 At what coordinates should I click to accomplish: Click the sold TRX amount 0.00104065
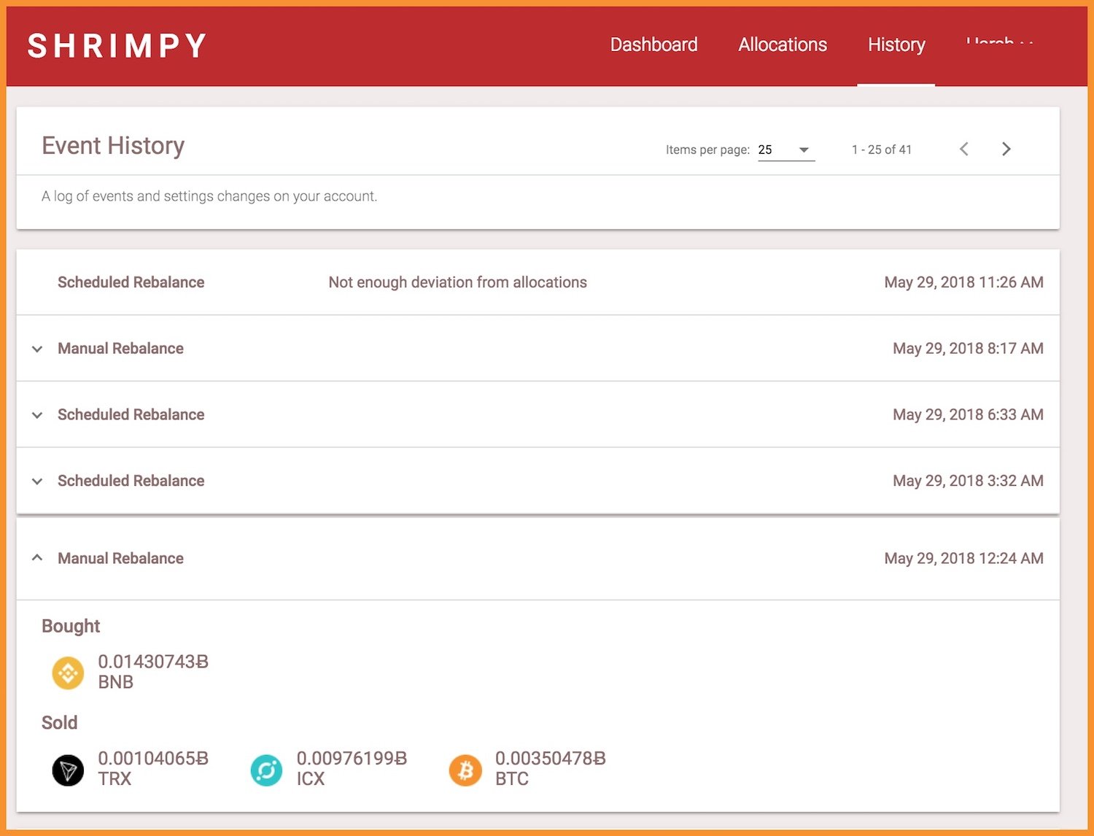coord(153,759)
